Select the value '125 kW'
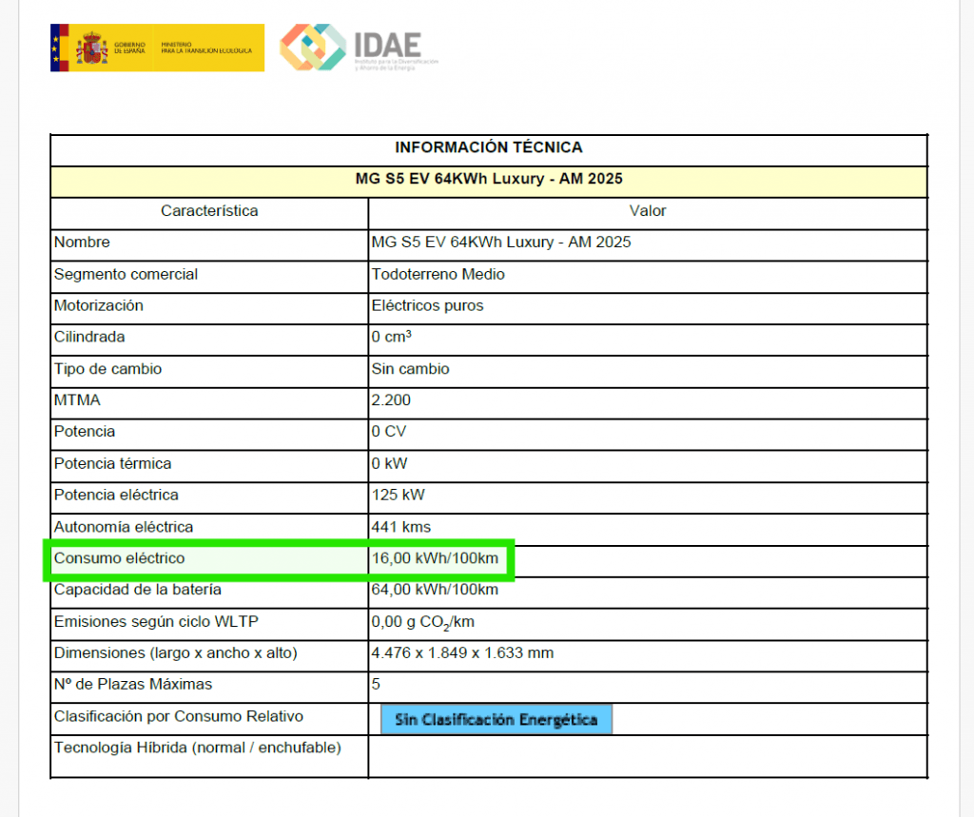Screen dimensions: 974x817 pos(399,496)
